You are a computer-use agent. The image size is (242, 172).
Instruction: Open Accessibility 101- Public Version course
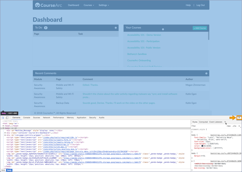[144, 48]
